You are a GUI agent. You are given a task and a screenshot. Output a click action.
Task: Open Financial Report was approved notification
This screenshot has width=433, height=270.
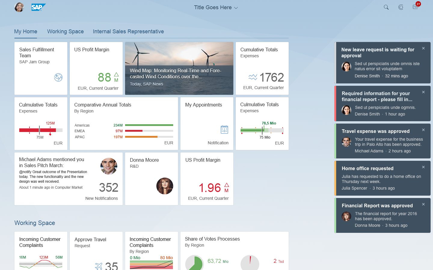point(377,206)
